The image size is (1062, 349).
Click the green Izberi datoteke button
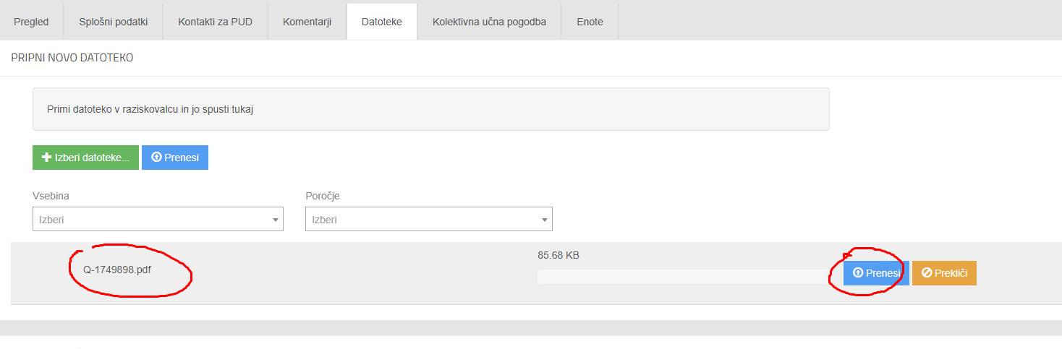[85, 158]
